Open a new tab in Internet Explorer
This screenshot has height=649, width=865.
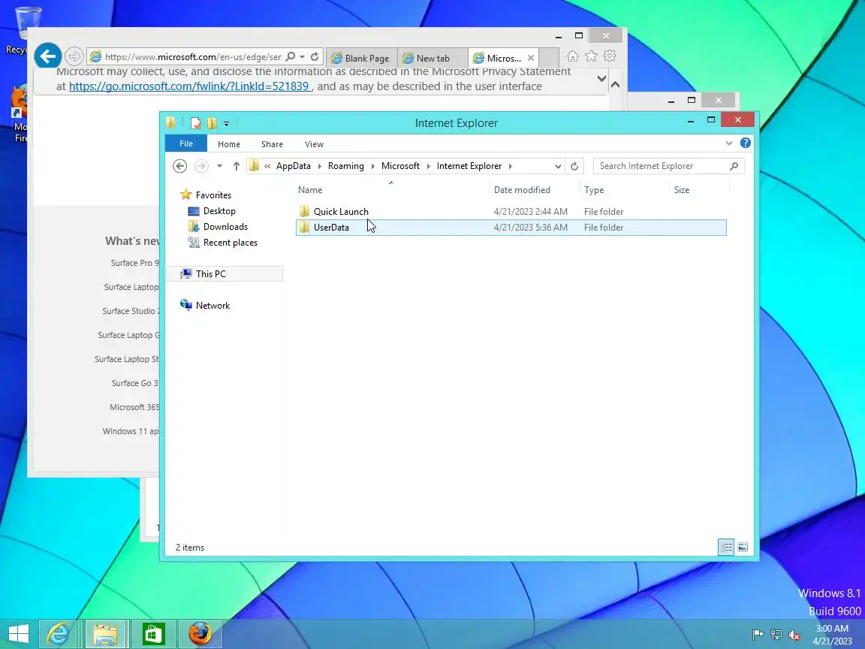pyautogui.click(x=548, y=58)
